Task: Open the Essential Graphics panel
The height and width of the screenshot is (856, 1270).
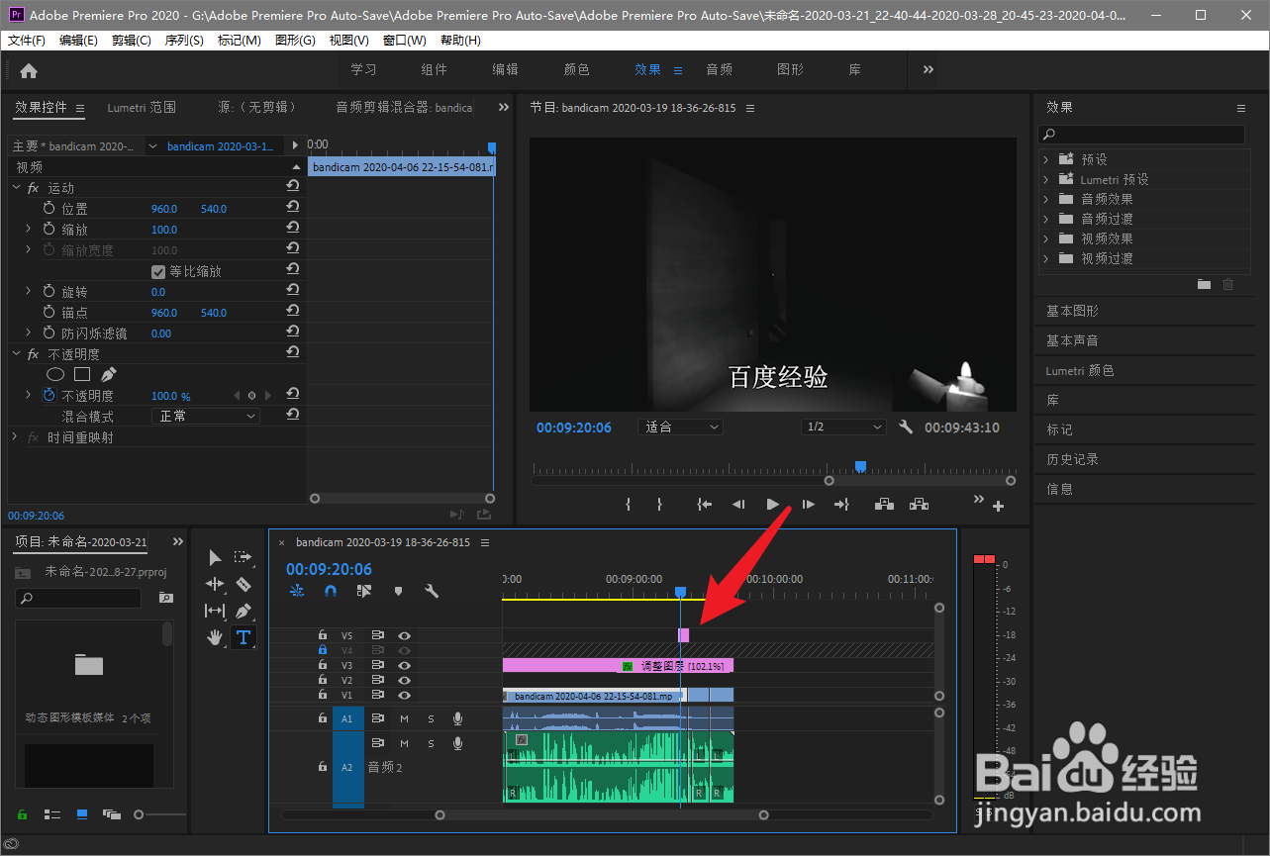Action: point(1072,311)
